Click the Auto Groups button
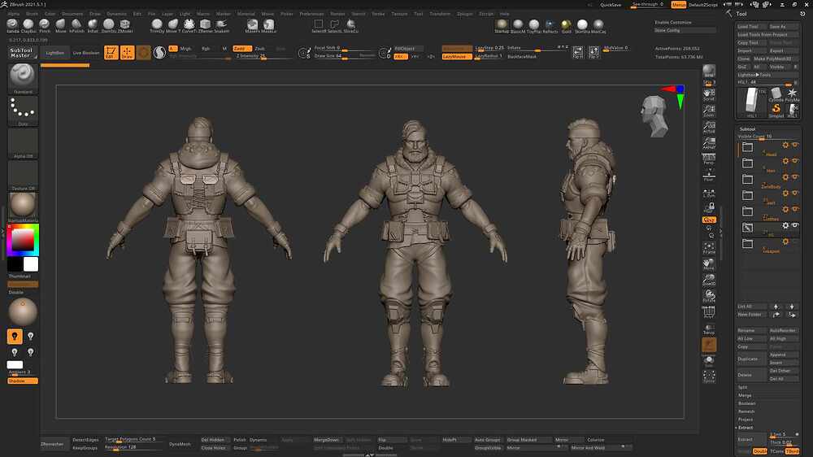This screenshot has height=457, width=813. pos(487,440)
